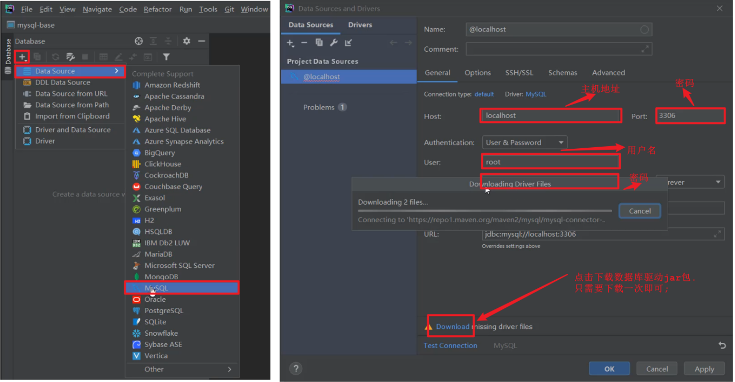The width and height of the screenshot is (735, 382).
Task: Click the Host field containing localhost
Action: [551, 116]
